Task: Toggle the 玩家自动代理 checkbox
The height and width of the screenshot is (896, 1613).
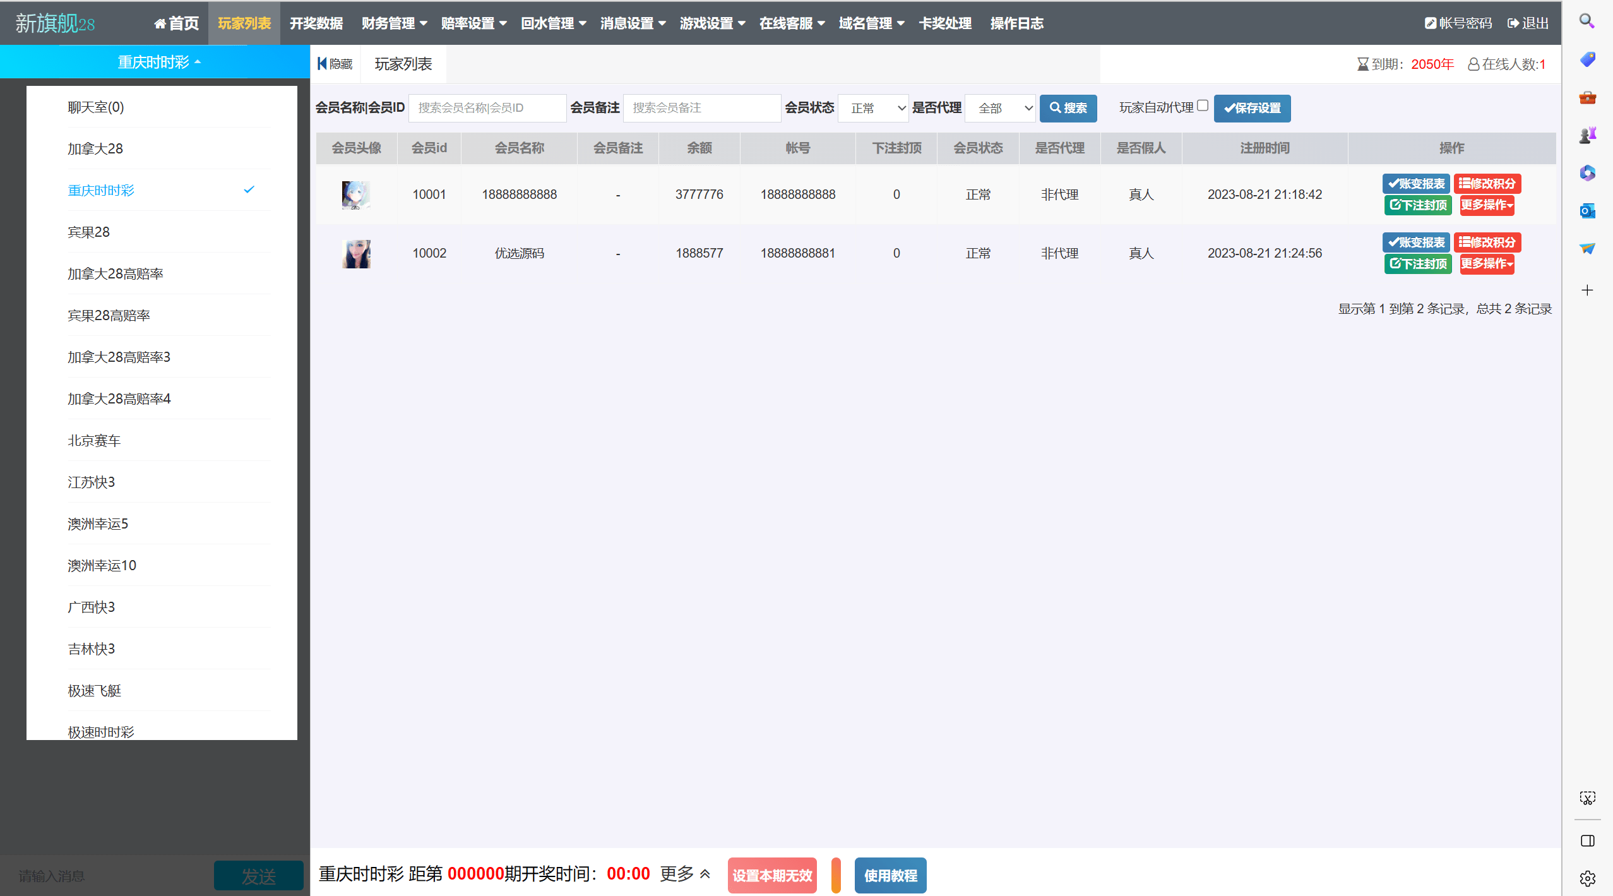Action: tap(1202, 106)
